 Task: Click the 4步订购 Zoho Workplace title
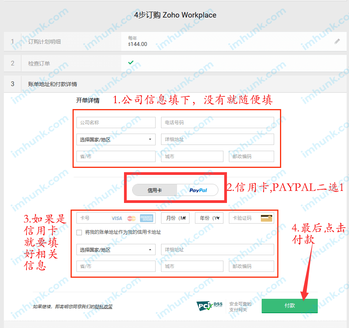tap(175, 15)
